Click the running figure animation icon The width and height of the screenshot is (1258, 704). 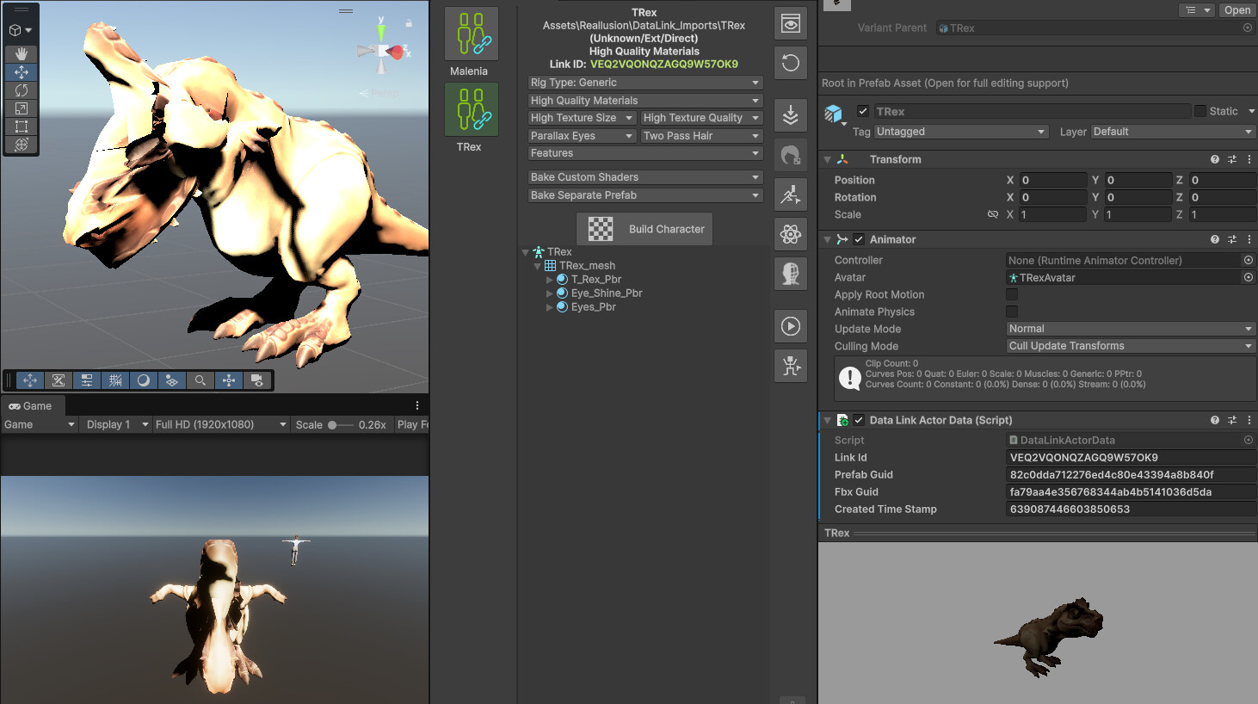tap(790, 195)
